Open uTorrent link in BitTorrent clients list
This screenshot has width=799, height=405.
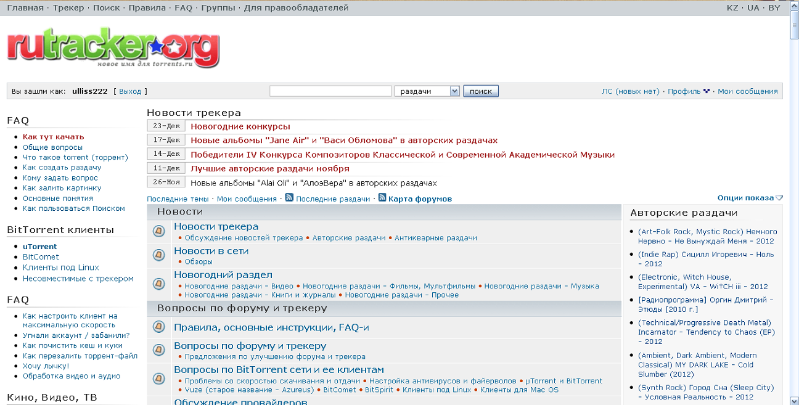[x=39, y=247]
